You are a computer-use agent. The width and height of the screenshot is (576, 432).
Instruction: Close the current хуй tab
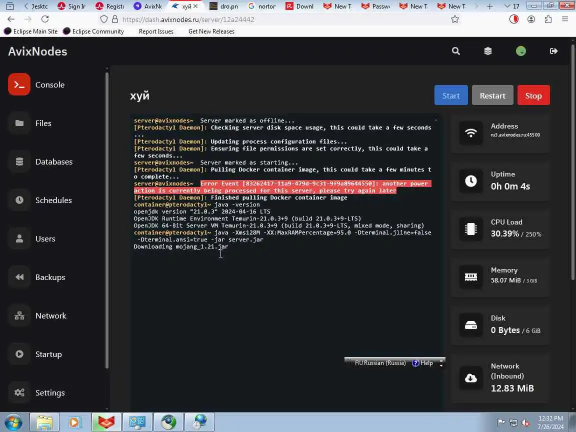click(196, 6)
